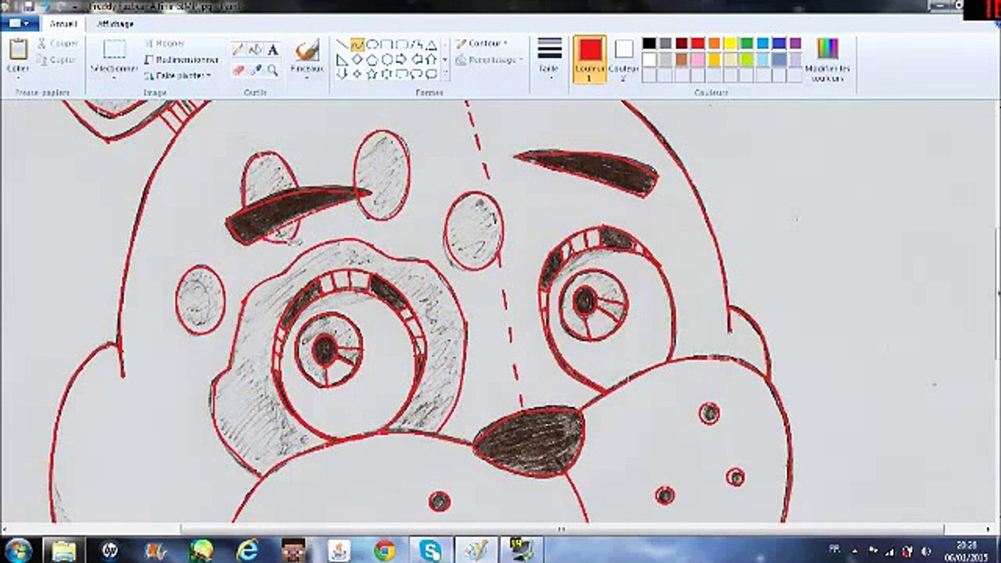Open Skype from the taskbar
Screen dimensions: 1001x563
coord(431,550)
